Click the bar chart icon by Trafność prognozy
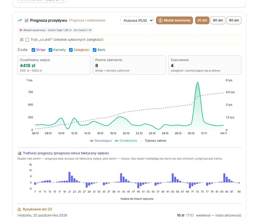 [x=20, y=153]
